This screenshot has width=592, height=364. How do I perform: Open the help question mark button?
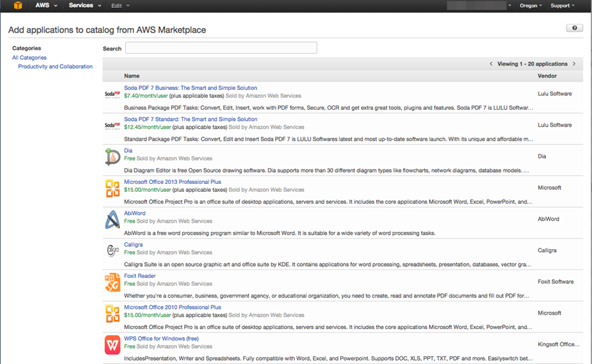point(574,28)
